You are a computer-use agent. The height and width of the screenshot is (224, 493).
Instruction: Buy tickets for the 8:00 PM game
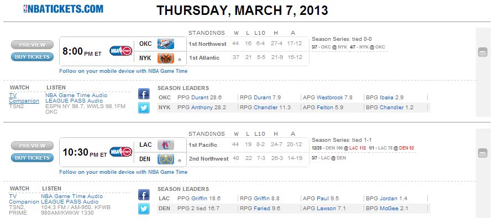pyautogui.click(x=33, y=57)
